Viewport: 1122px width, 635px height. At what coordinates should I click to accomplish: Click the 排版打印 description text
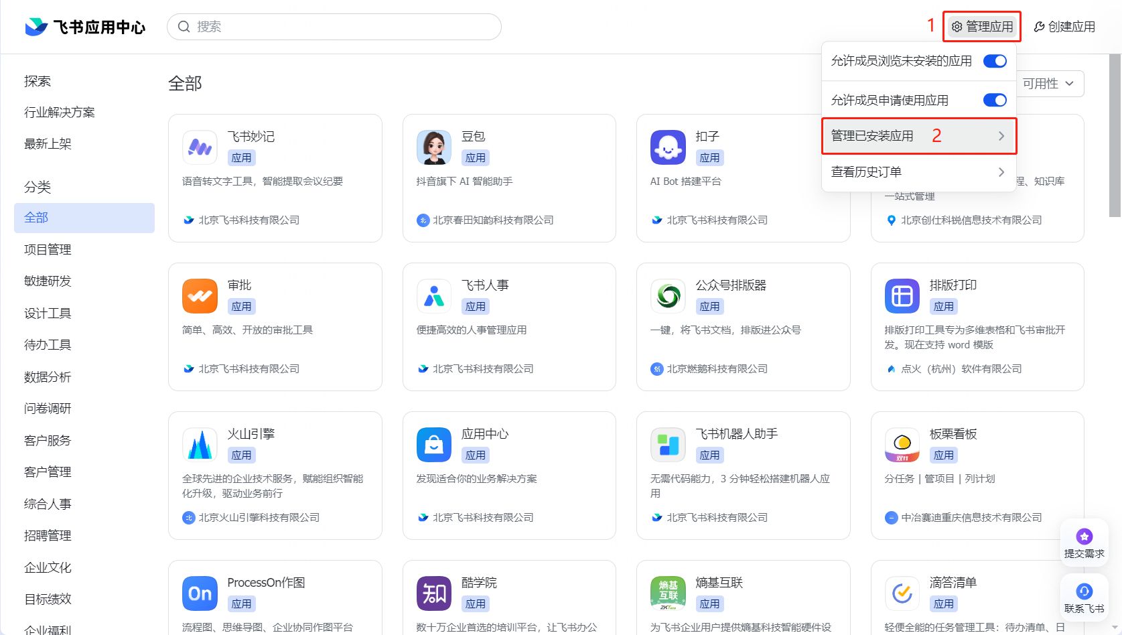[x=975, y=338]
